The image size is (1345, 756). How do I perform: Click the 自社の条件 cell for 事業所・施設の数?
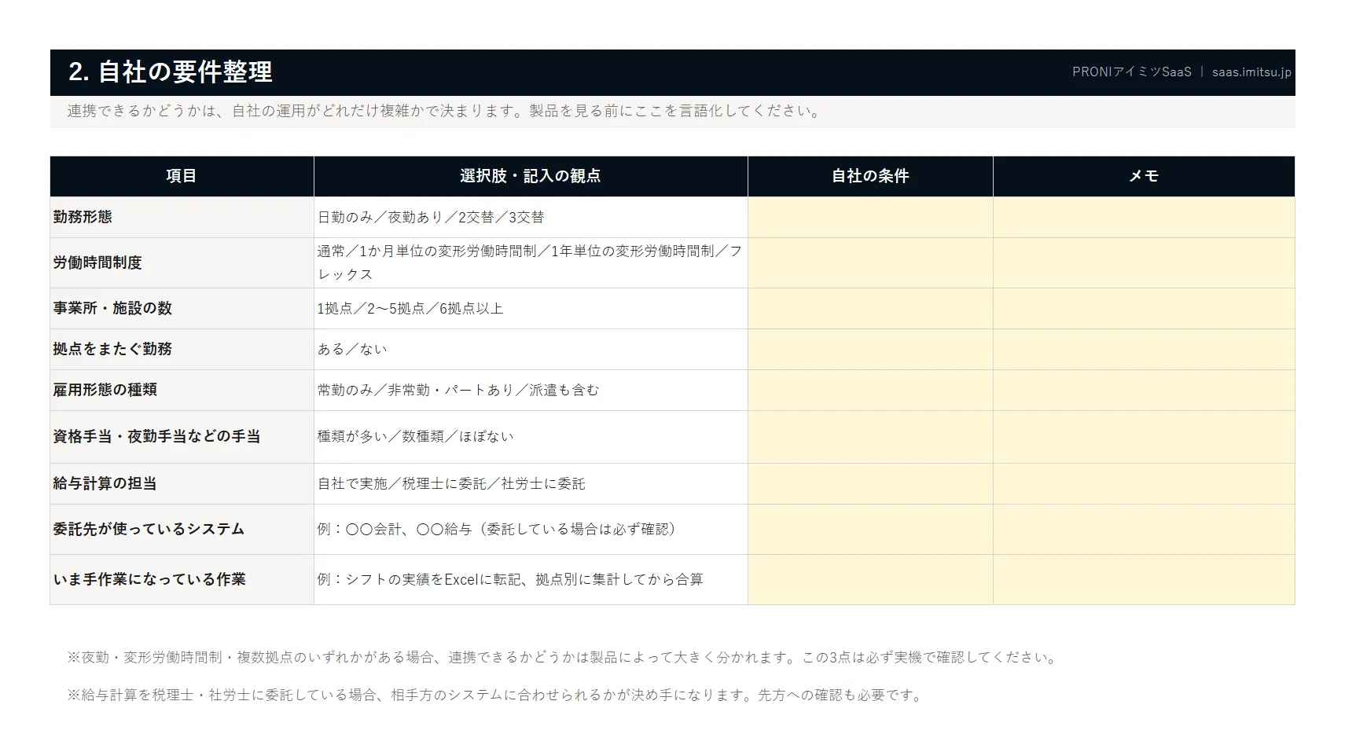870,308
